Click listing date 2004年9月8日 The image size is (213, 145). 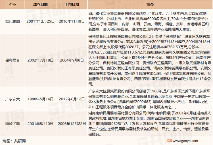(72, 60)
